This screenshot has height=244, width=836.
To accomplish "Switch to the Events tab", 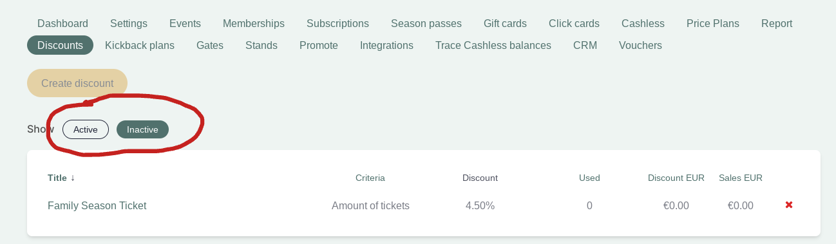I will 185,24.
